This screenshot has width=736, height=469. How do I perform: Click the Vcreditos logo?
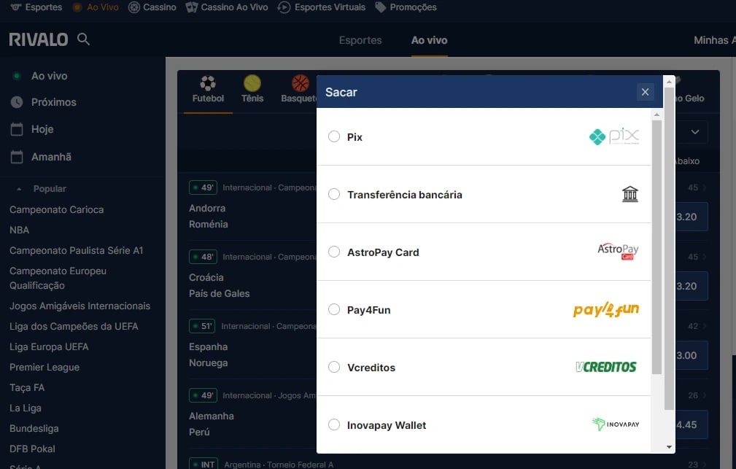pyautogui.click(x=606, y=367)
